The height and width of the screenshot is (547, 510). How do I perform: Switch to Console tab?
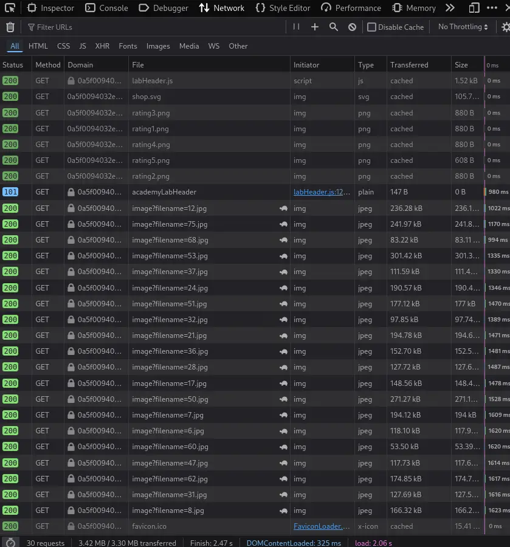pyautogui.click(x=107, y=8)
